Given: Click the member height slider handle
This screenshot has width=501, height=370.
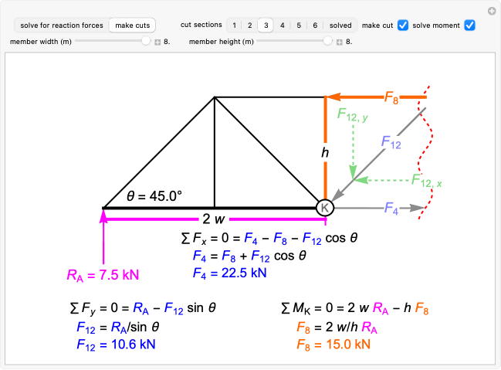Looking at the screenshot, I should click(329, 42).
